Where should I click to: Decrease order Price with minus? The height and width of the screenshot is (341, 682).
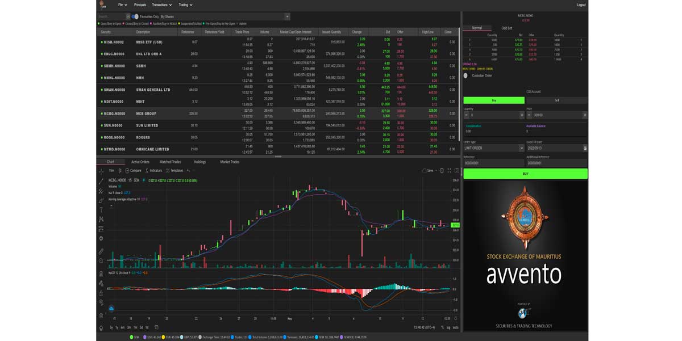529,115
